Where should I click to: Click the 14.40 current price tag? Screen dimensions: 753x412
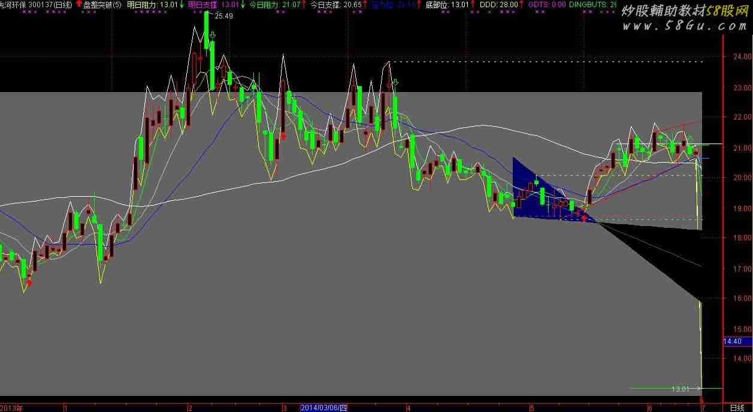click(x=733, y=341)
